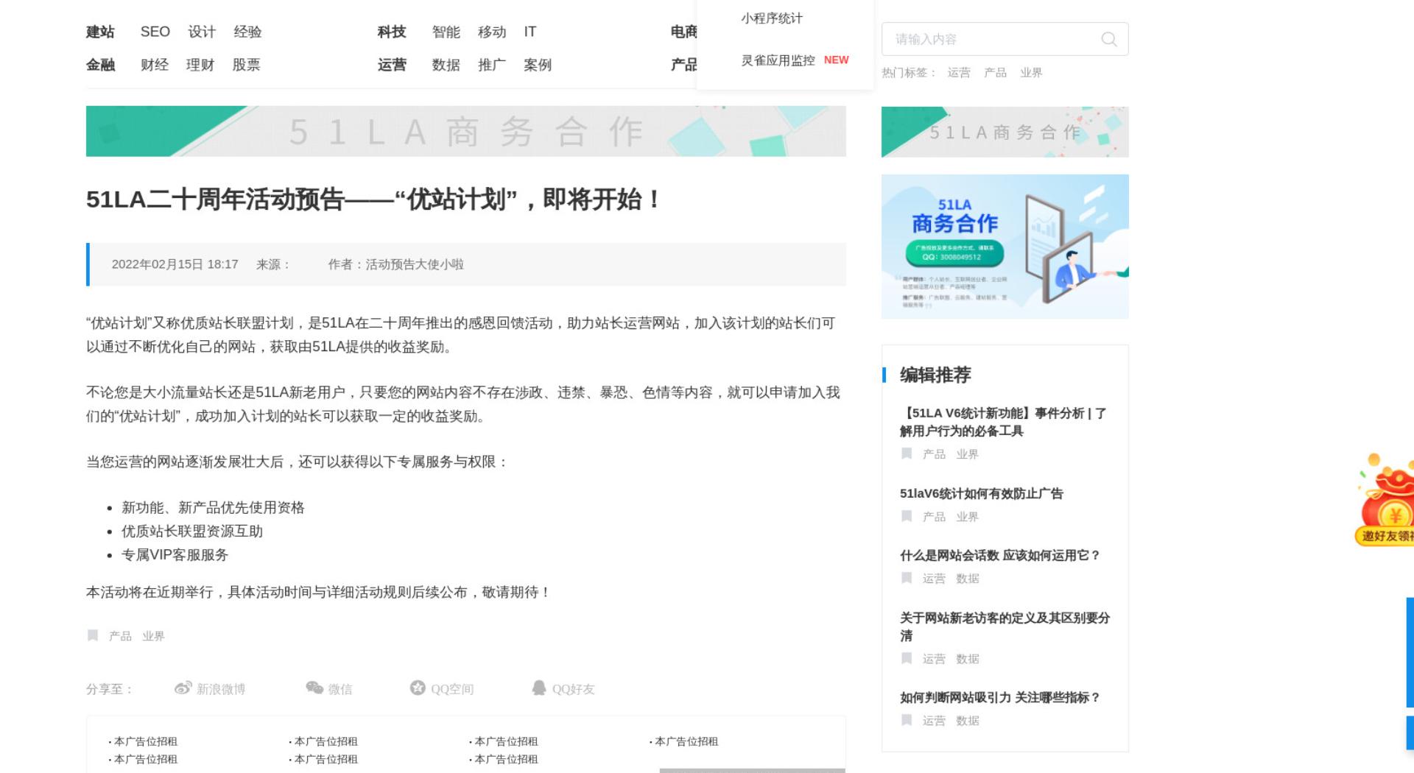Click 业界 tag under 51laV6统计如何有效防止广告
Screen dimensions: 1414x773
coord(968,516)
